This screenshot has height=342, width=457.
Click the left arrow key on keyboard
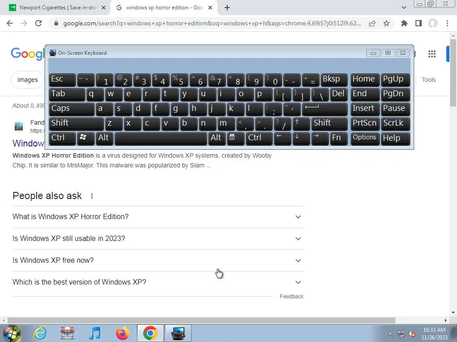click(283, 138)
